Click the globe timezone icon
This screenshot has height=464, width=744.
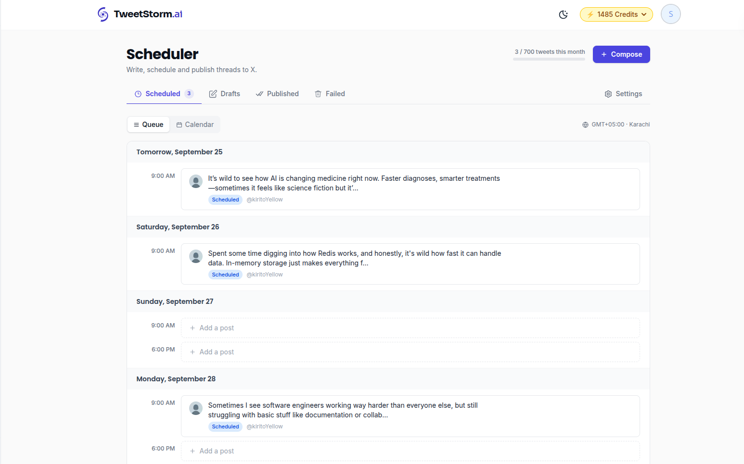point(585,125)
